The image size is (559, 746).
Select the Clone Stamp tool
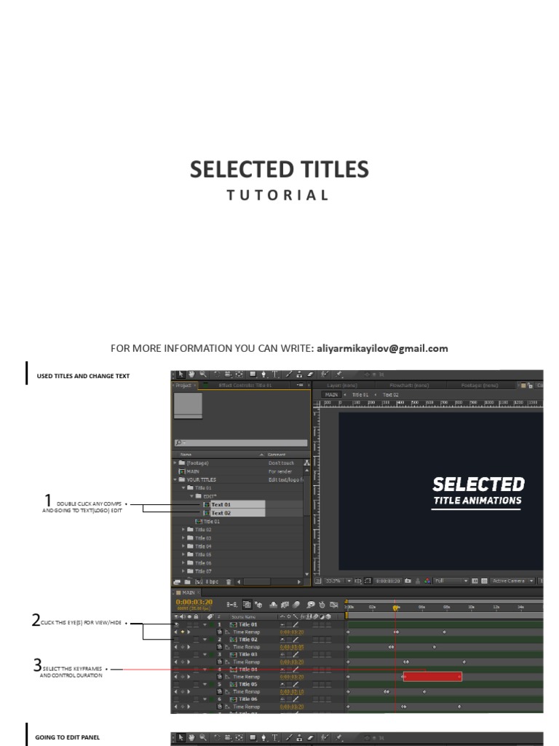(299, 374)
